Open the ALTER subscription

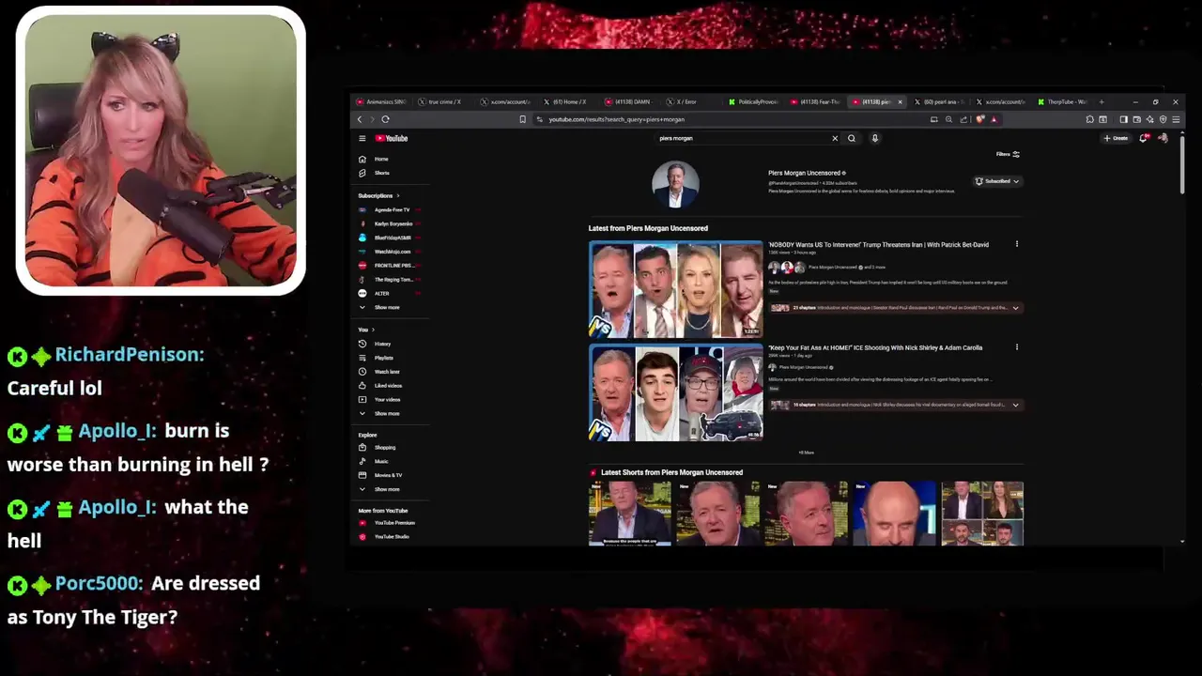392,293
